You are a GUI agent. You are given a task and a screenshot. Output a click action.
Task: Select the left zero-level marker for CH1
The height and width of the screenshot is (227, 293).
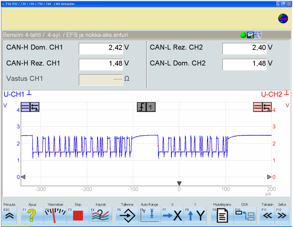click(x=23, y=177)
